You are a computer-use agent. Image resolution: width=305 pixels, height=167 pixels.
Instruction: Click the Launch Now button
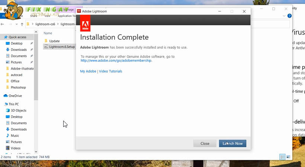click(232, 143)
